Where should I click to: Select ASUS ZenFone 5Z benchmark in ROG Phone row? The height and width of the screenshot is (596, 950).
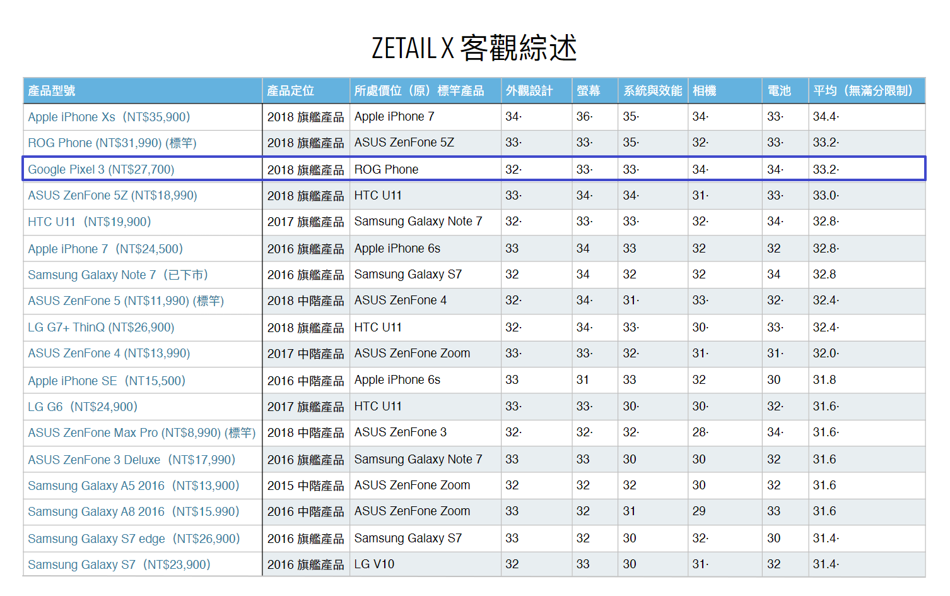pos(404,143)
